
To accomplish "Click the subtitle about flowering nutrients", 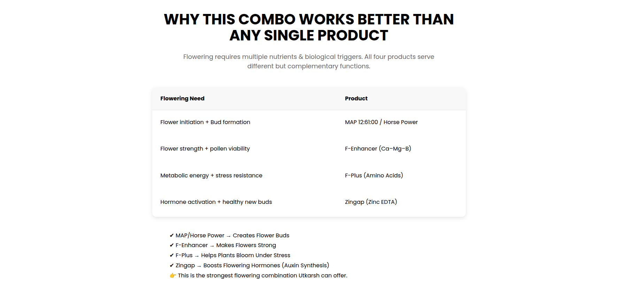I will [309, 61].
